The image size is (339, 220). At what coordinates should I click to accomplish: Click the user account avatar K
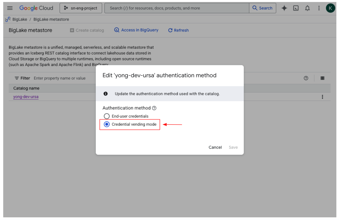pos(330,8)
